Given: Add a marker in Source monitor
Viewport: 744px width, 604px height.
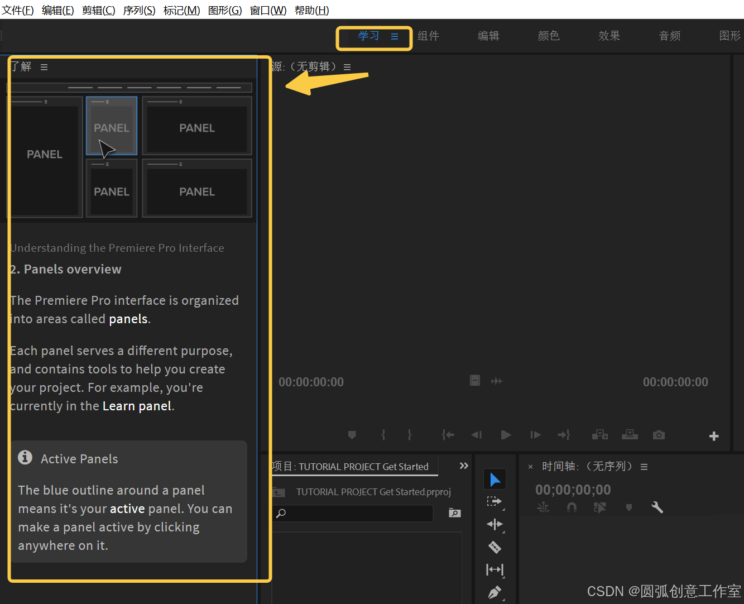Looking at the screenshot, I should tap(352, 435).
